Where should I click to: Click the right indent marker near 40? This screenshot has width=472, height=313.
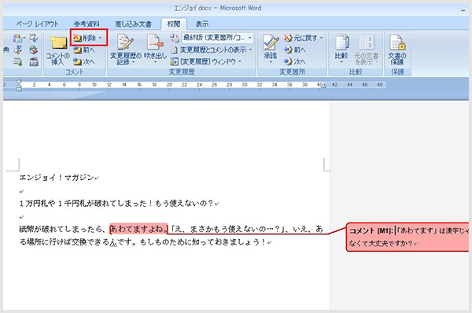click(x=323, y=87)
